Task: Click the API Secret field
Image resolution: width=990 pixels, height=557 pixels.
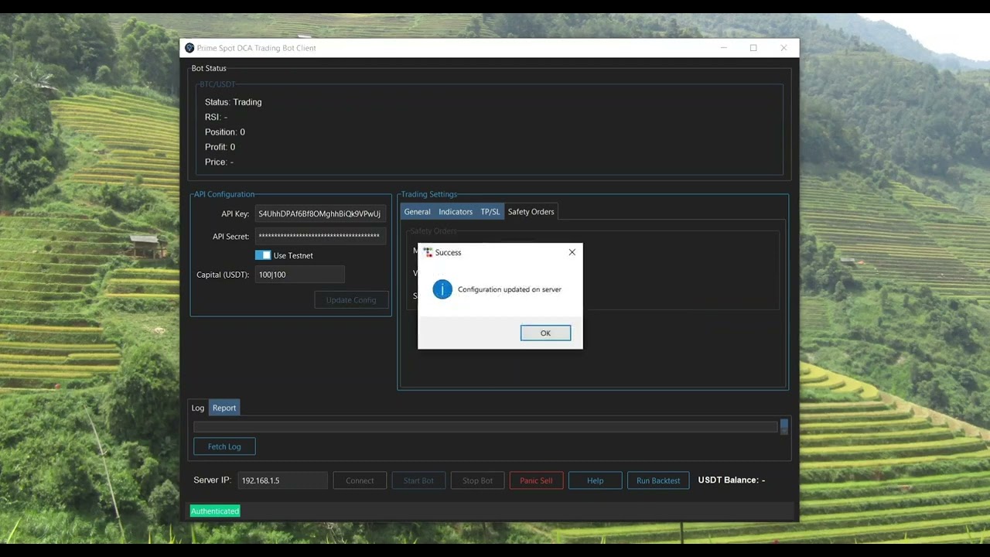Action: click(x=320, y=236)
